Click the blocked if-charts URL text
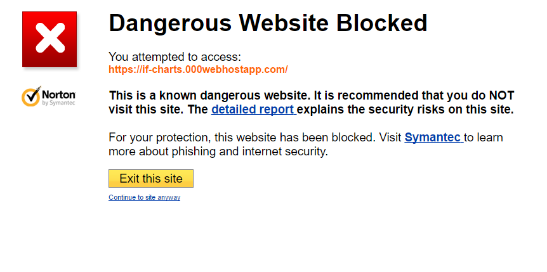Viewport: 547px width, 272px height. click(198, 69)
